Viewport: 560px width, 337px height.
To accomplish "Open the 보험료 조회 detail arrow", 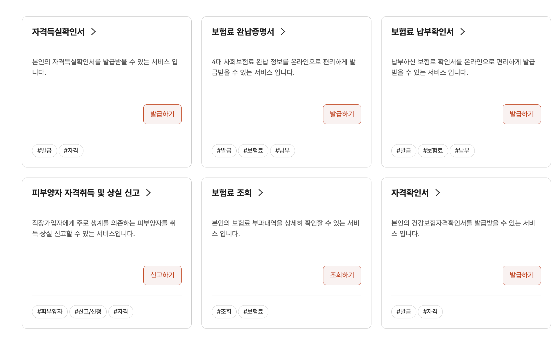I will pos(261,193).
